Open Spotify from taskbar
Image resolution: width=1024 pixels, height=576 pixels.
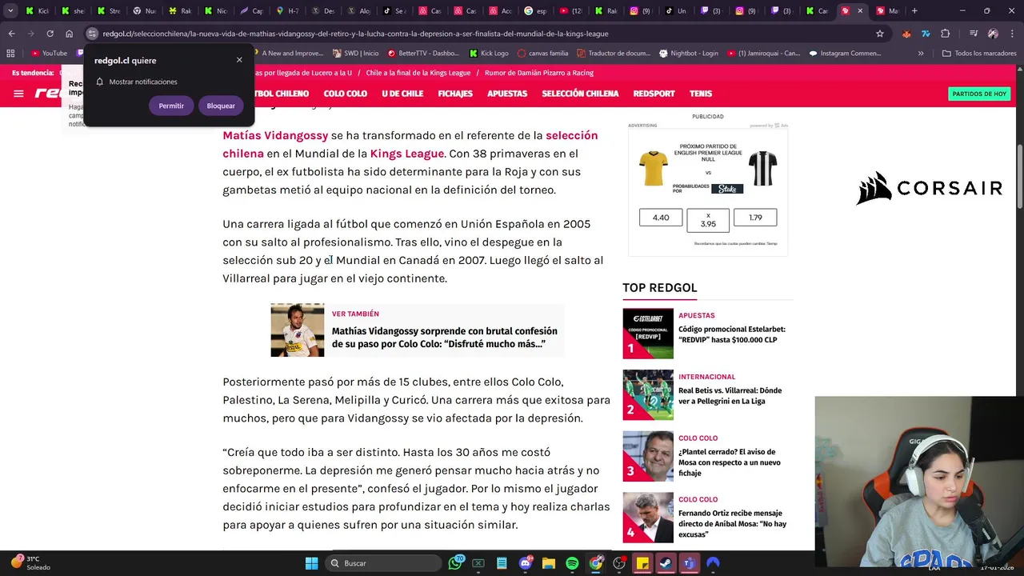pyautogui.click(x=572, y=563)
